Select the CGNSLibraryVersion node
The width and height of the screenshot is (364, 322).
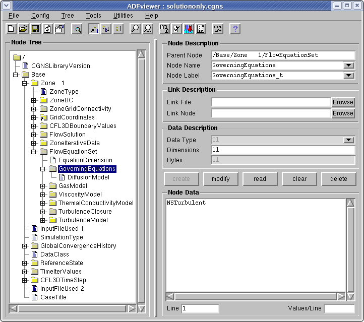(x=60, y=66)
